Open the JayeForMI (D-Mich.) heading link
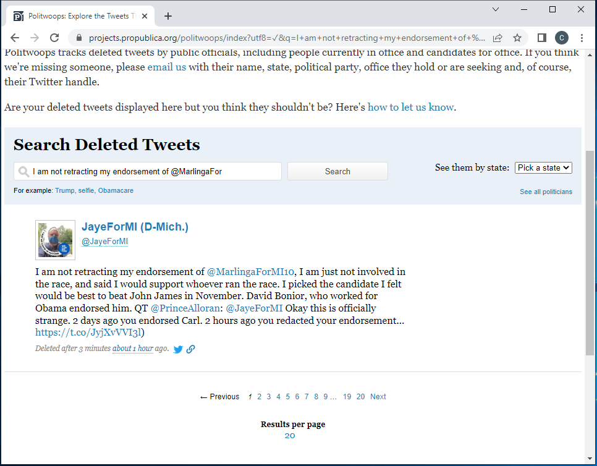The width and height of the screenshot is (597, 466). click(135, 227)
